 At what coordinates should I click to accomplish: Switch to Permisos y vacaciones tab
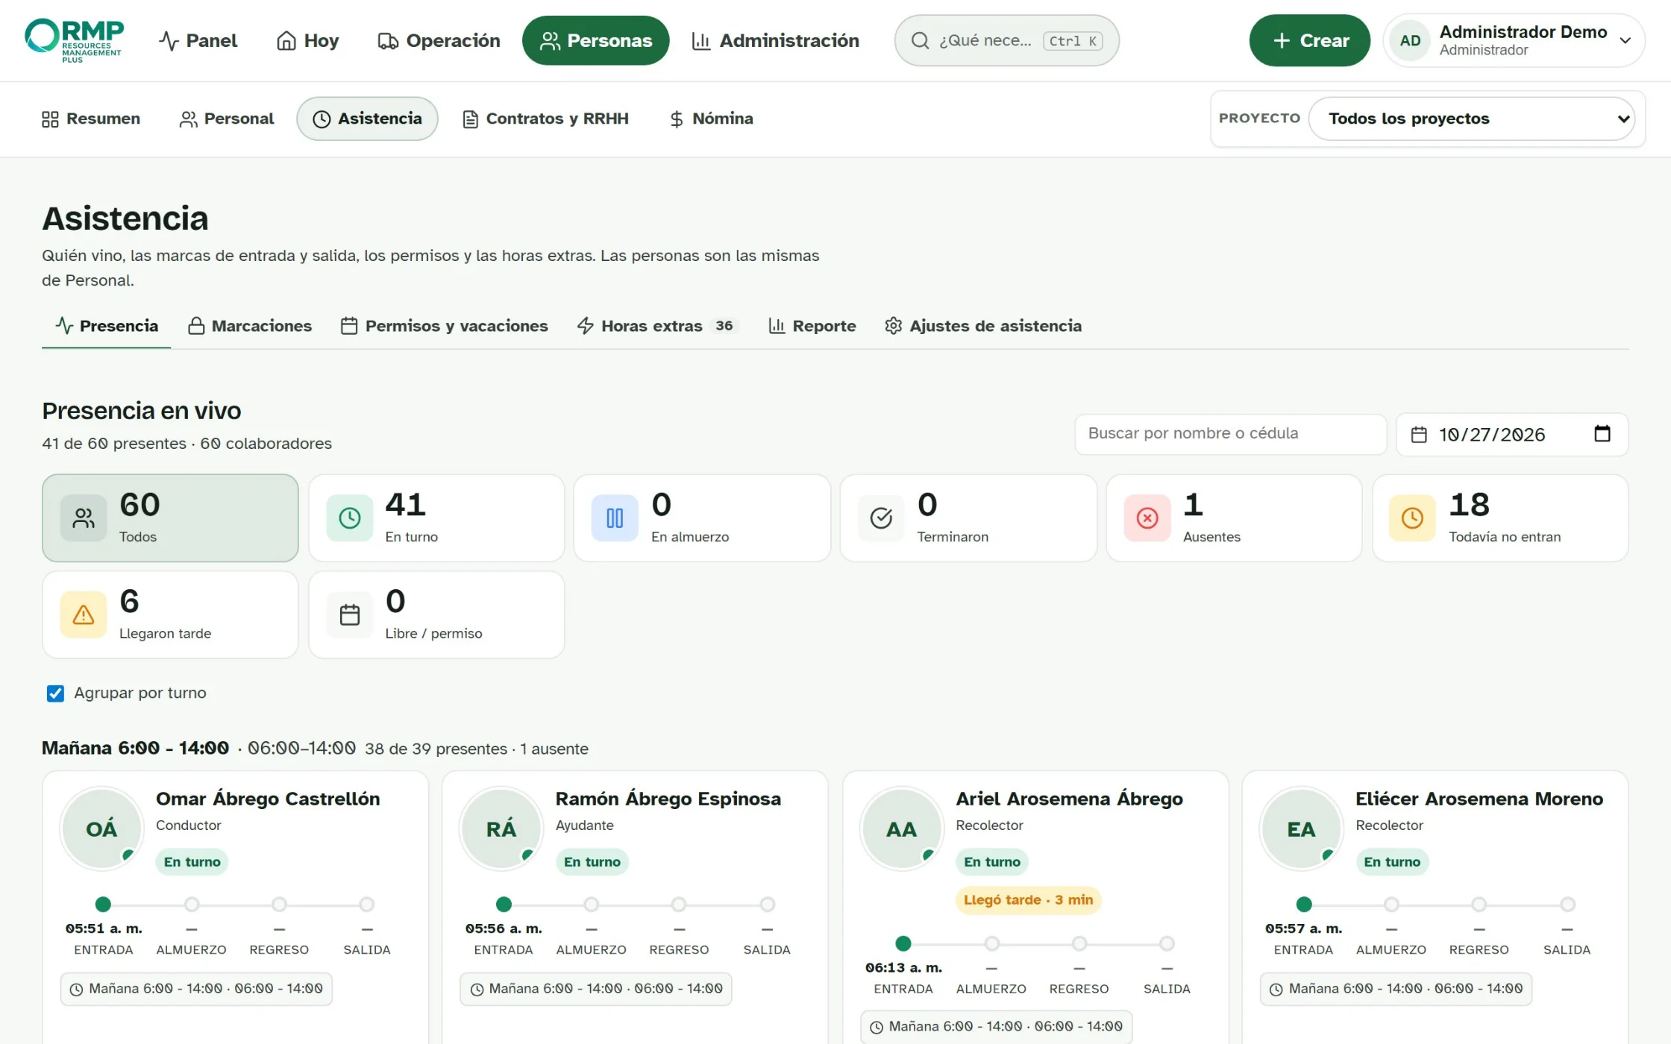point(445,326)
